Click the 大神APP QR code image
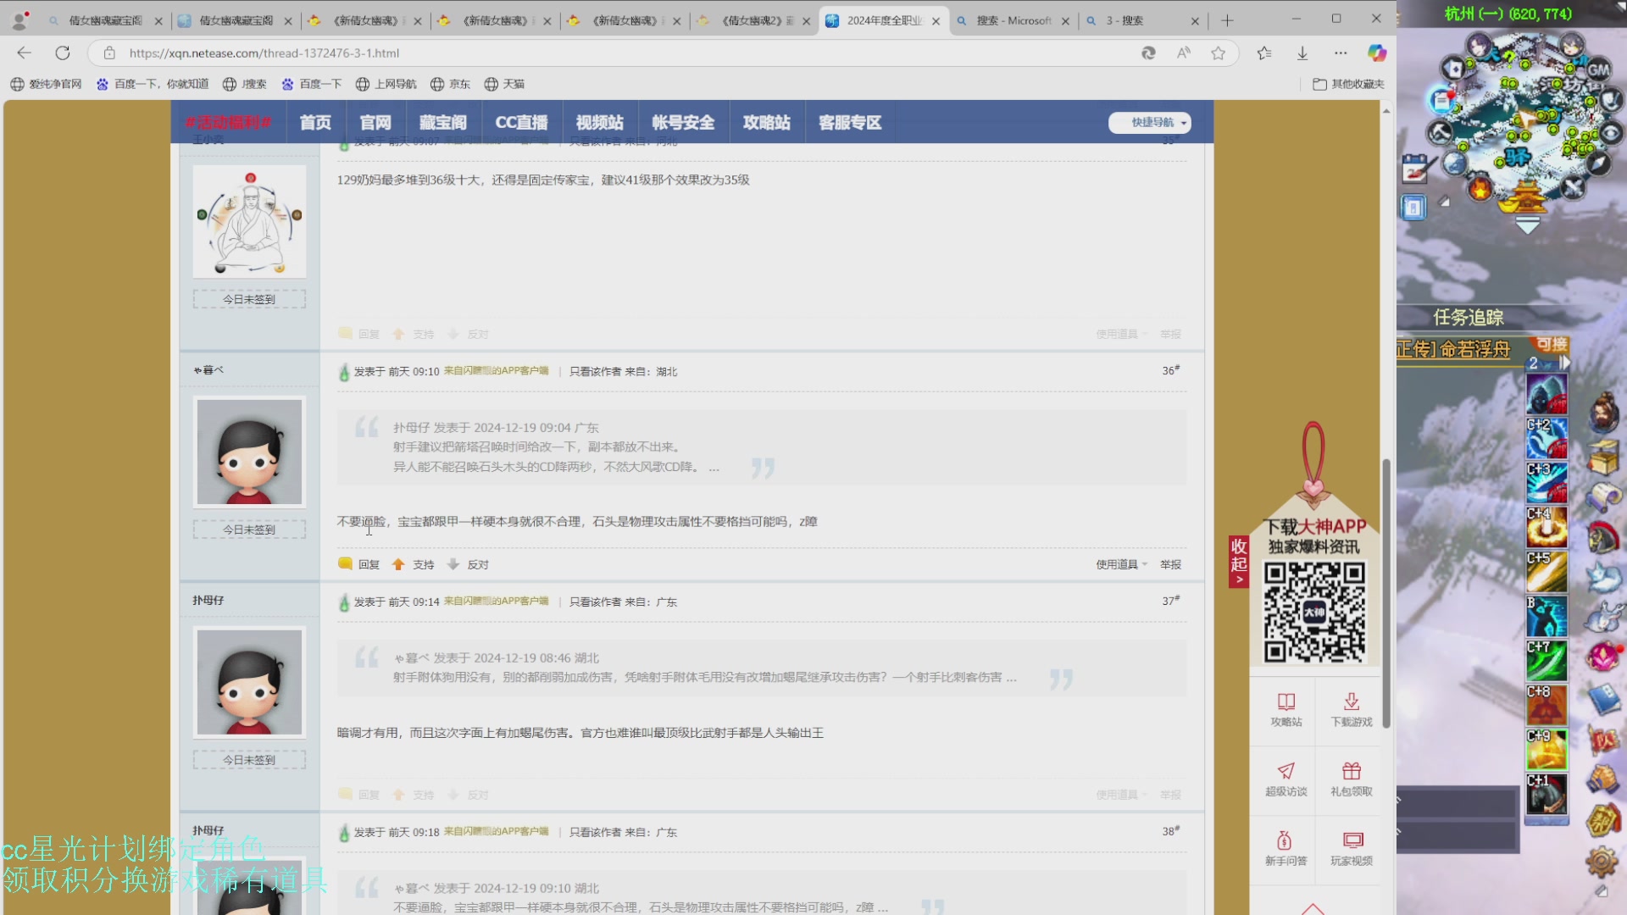Image resolution: width=1627 pixels, height=915 pixels. point(1314,612)
